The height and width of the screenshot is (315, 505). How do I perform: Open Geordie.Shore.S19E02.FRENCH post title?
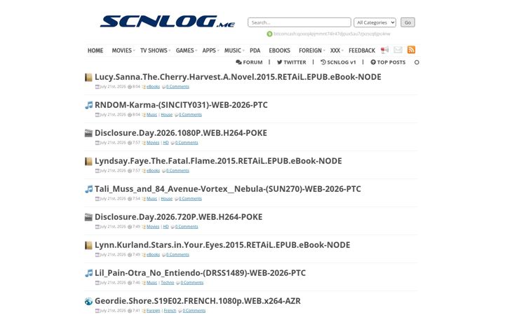[x=197, y=301]
